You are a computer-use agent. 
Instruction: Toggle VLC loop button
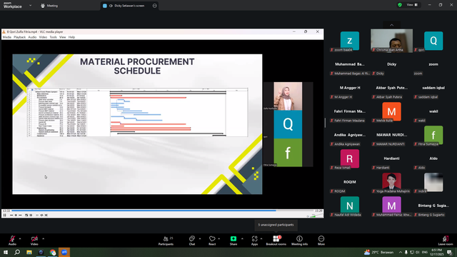tap(41, 215)
